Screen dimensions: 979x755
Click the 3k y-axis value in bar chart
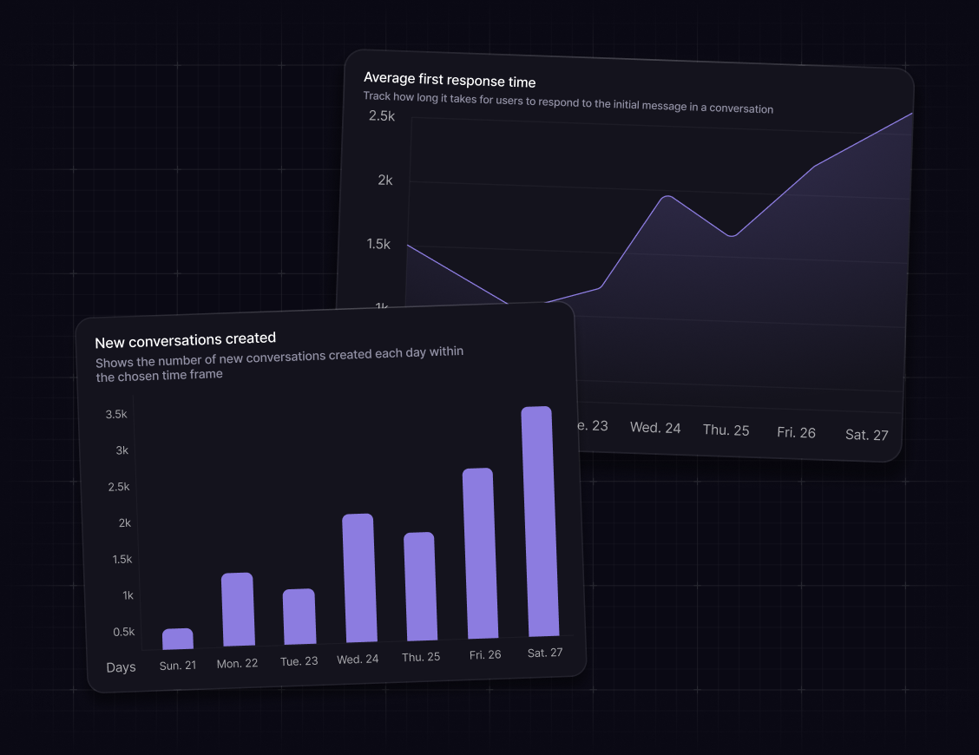[122, 450]
